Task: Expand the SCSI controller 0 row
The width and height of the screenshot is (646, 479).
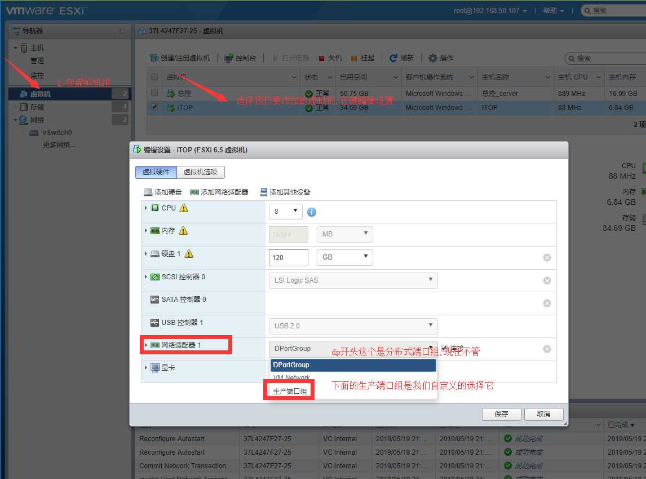Action: [x=146, y=276]
